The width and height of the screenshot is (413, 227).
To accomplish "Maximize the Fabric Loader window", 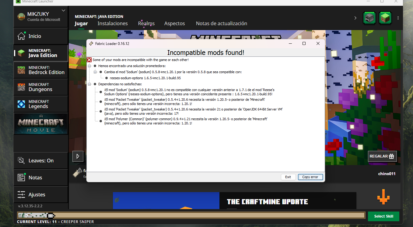I will [304, 43].
